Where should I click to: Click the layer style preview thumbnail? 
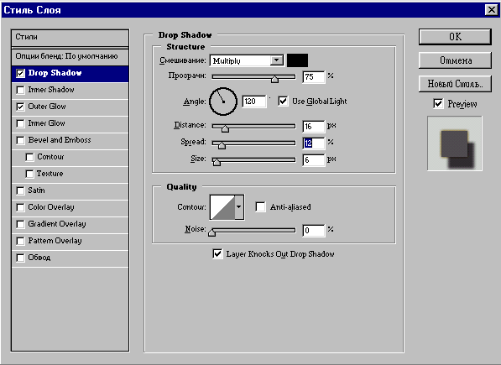pos(455,143)
